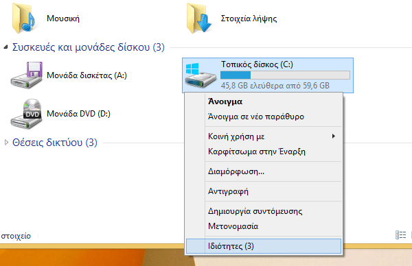Click the Στοιχεία λήψης folder label

point(249,19)
